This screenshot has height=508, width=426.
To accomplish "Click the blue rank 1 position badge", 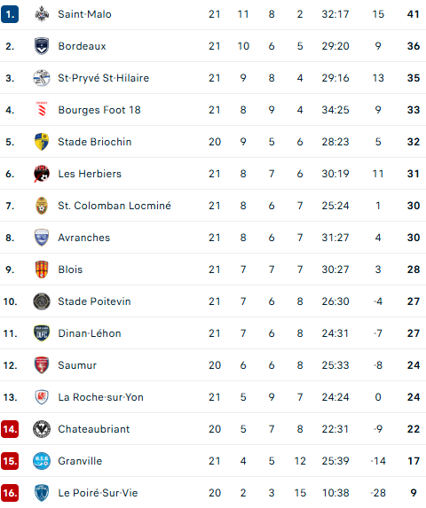I will coord(10,14).
